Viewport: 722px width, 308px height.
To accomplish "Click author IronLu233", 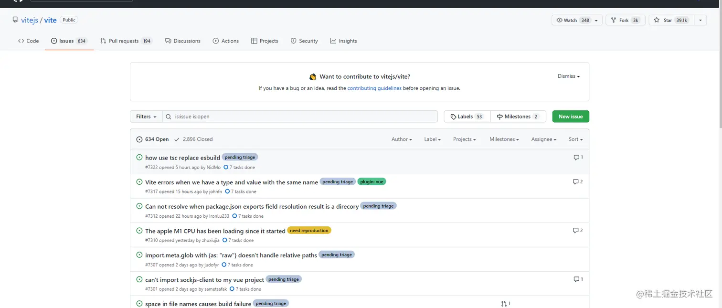I will tap(219, 216).
